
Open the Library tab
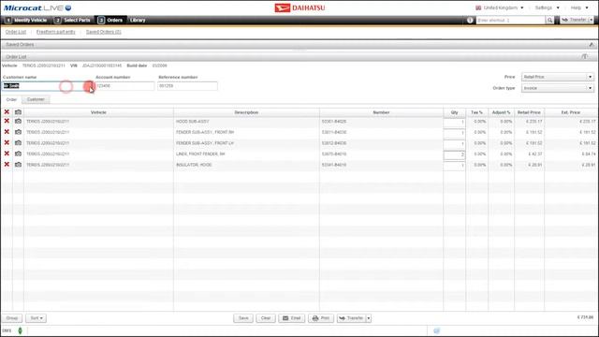point(138,20)
